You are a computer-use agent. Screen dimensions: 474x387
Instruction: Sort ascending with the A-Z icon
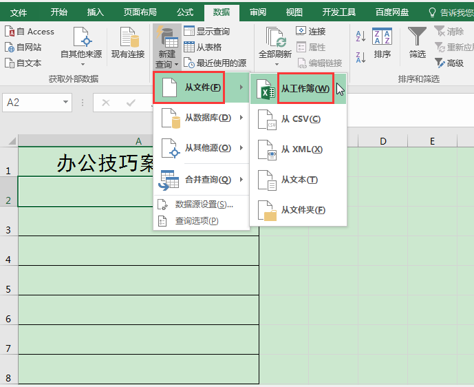(x=361, y=36)
